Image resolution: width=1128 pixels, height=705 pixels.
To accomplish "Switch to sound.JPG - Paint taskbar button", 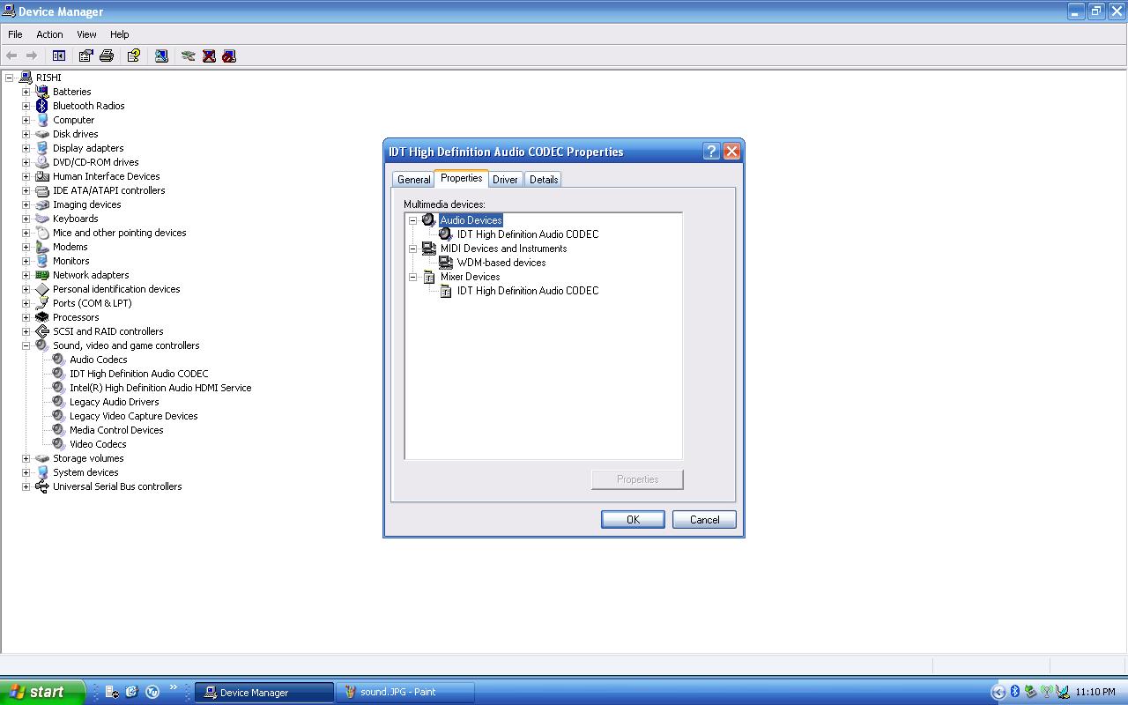I will click(x=405, y=692).
